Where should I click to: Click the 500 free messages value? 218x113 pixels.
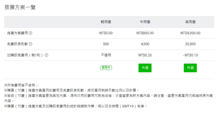coord(106,44)
